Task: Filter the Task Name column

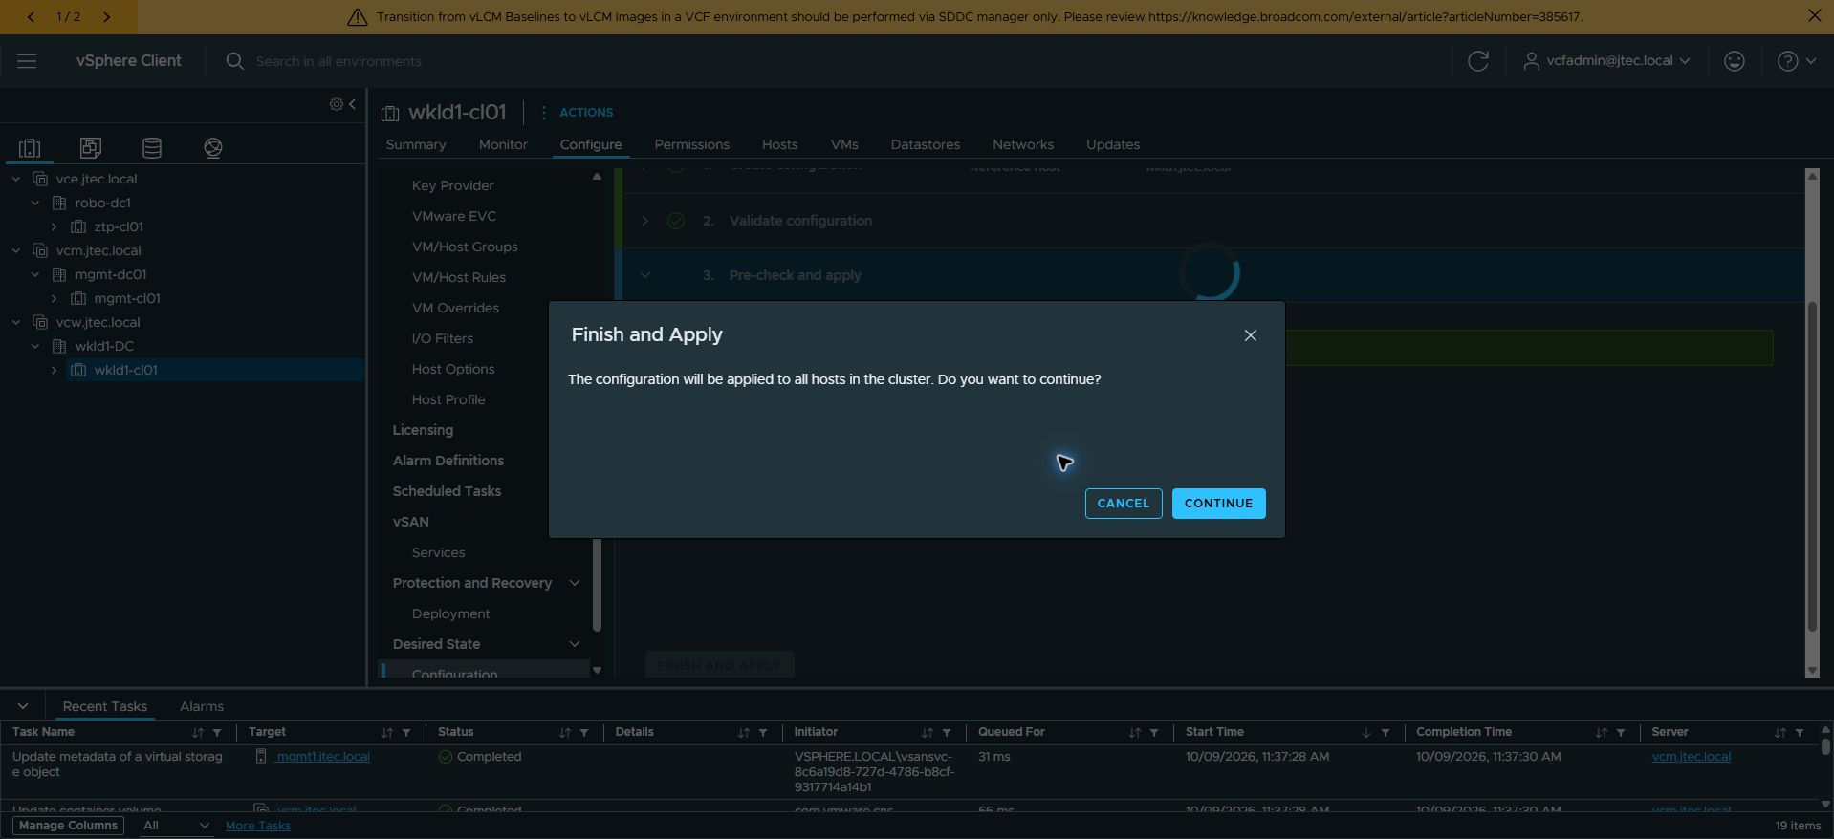Action: point(217,733)
